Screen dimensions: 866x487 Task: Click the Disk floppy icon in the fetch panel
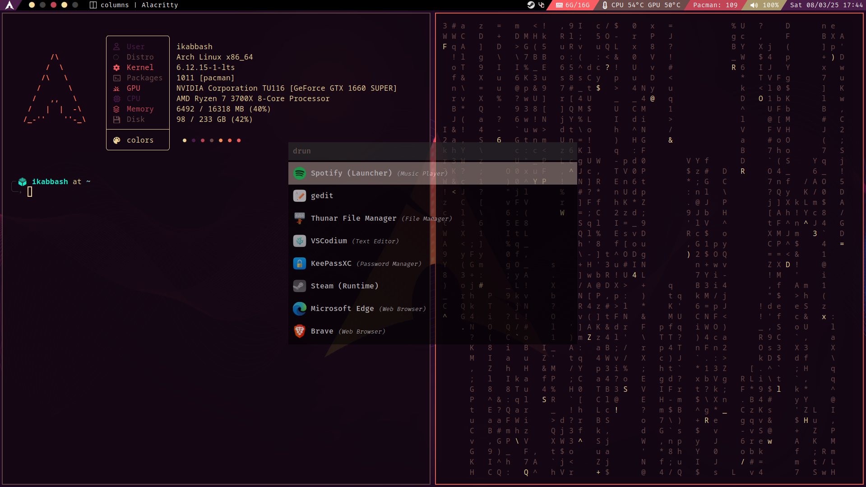[x=116, y=120]
